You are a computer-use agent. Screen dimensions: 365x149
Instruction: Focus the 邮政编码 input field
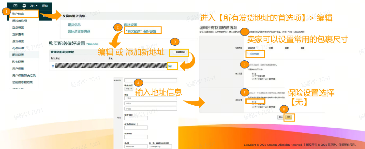[136, 137]
